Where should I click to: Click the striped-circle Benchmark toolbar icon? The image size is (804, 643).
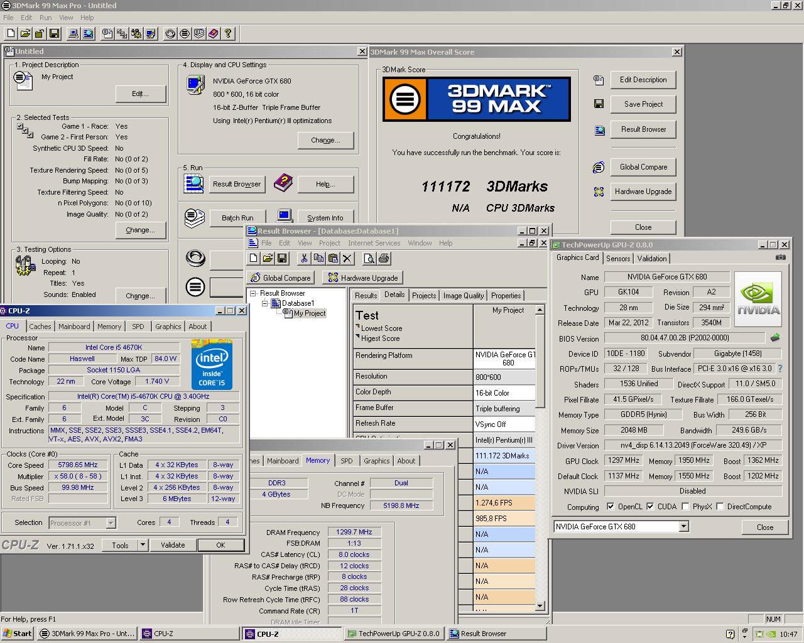185,33
